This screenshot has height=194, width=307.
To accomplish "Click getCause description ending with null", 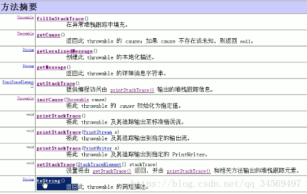I will click(x=160, y=41).
